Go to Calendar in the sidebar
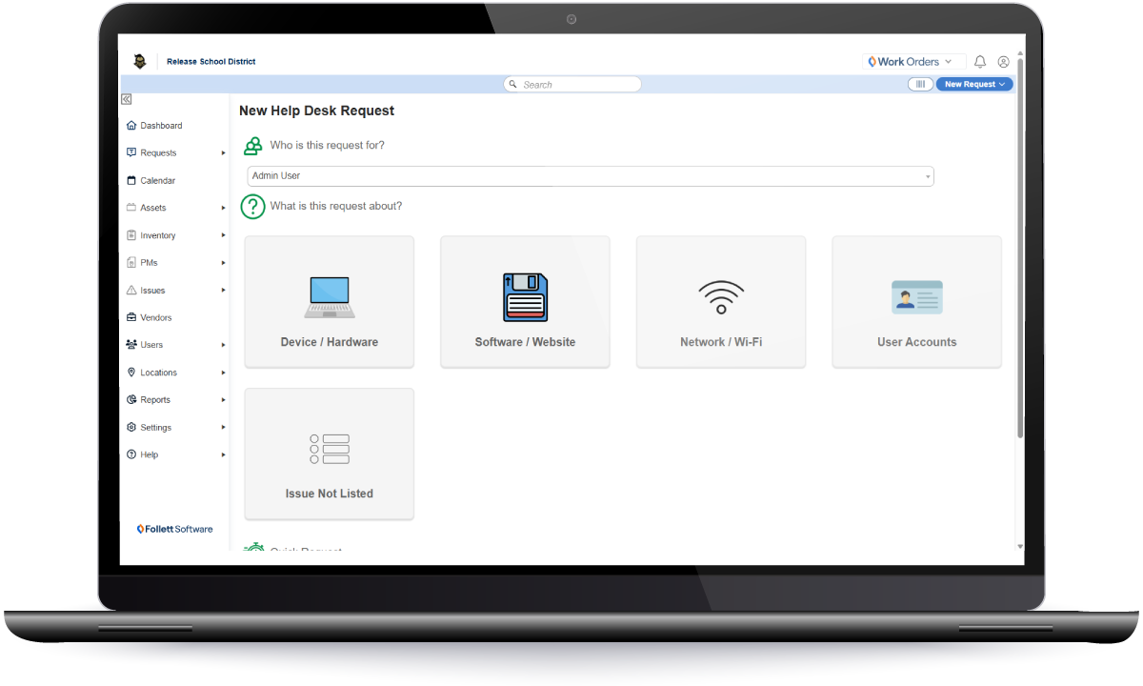The image size is (1143, 686). click(157, 181)
